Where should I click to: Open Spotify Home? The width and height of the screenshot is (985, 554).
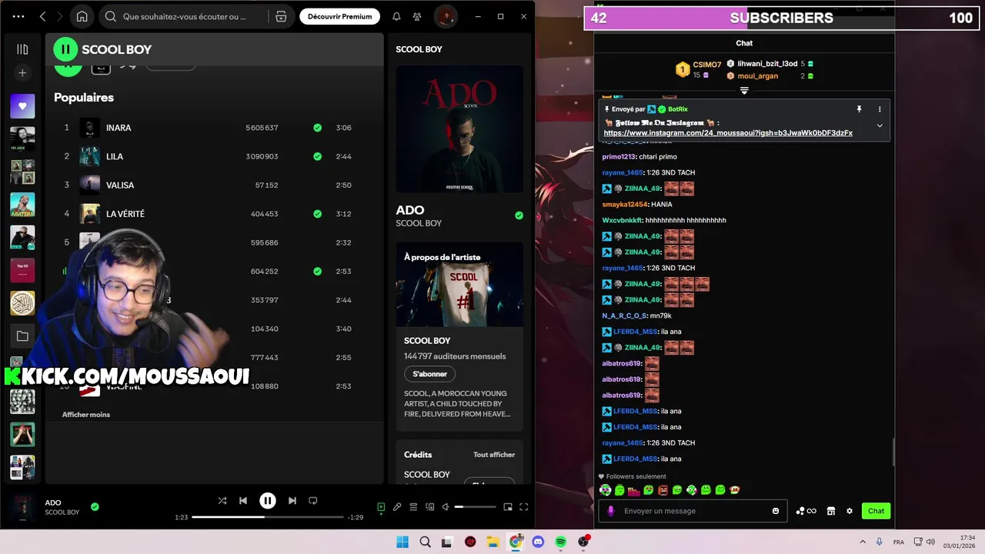click(82, 16)
